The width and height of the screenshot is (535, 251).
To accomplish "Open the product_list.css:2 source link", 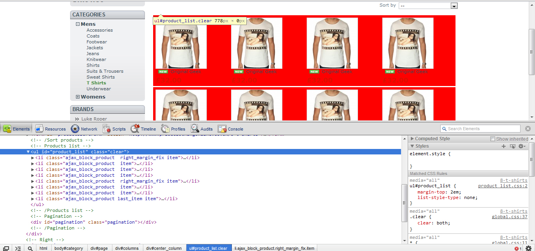I will (503, 186).
